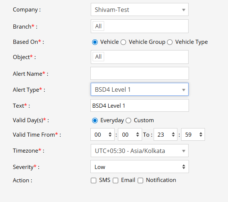Viewport: 228px width, 202px height.
Task: Choose the Vehicle Type radio option
Action: [x=170, y=42]
